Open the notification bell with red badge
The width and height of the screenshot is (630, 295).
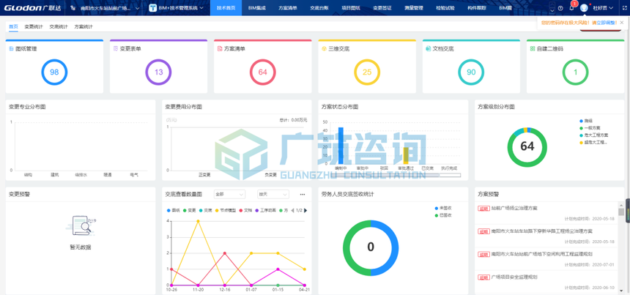pyautogui.click(x=571, y=7)
